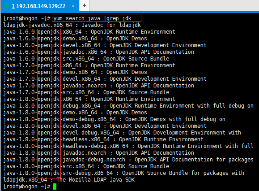Open a new session tab with plus button
This screenshot has height=191, width=259.
coord(85,6)
